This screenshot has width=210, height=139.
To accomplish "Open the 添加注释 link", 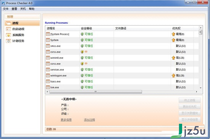I will (x=89, y=120).
